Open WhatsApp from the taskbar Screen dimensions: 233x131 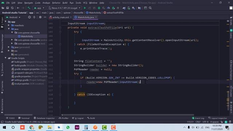[68, 127]
